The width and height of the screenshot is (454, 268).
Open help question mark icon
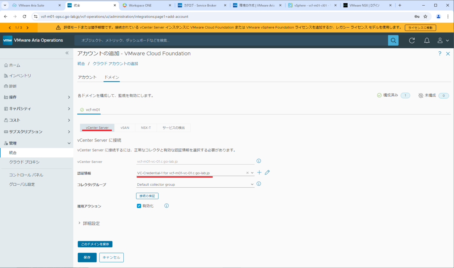click(440, 54)
